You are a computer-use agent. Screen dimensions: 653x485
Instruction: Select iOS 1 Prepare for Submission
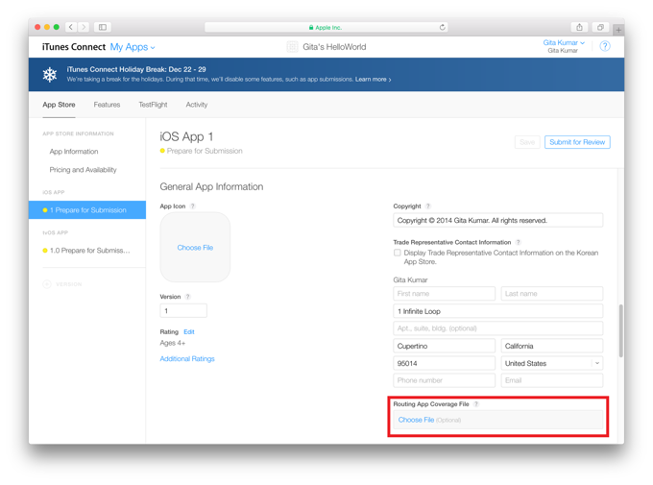tap(87, 210)
